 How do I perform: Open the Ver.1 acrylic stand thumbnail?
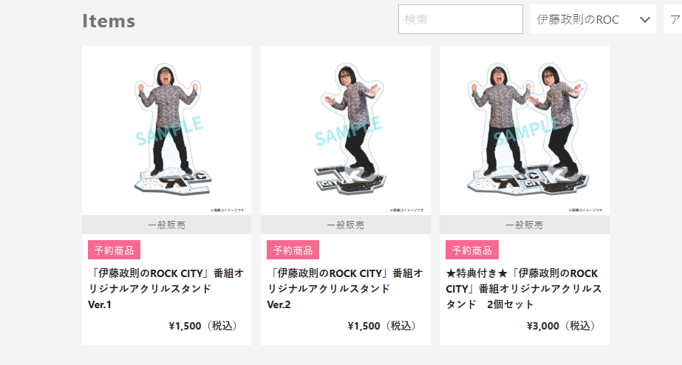(x=166, y=131)
